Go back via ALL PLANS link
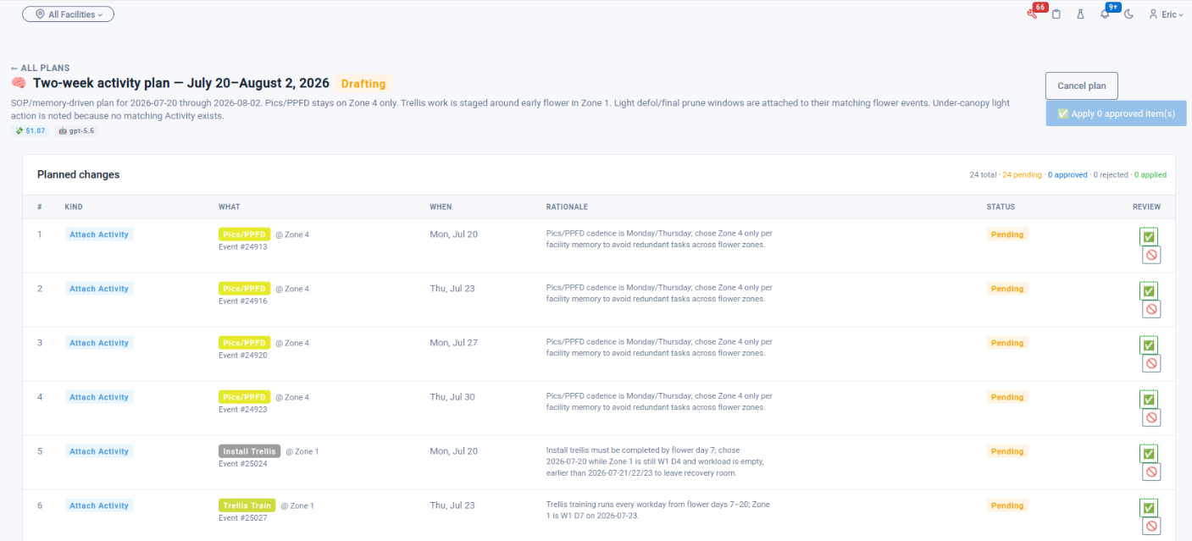This screenshot has height=541, width=1192. pos(41,68)
